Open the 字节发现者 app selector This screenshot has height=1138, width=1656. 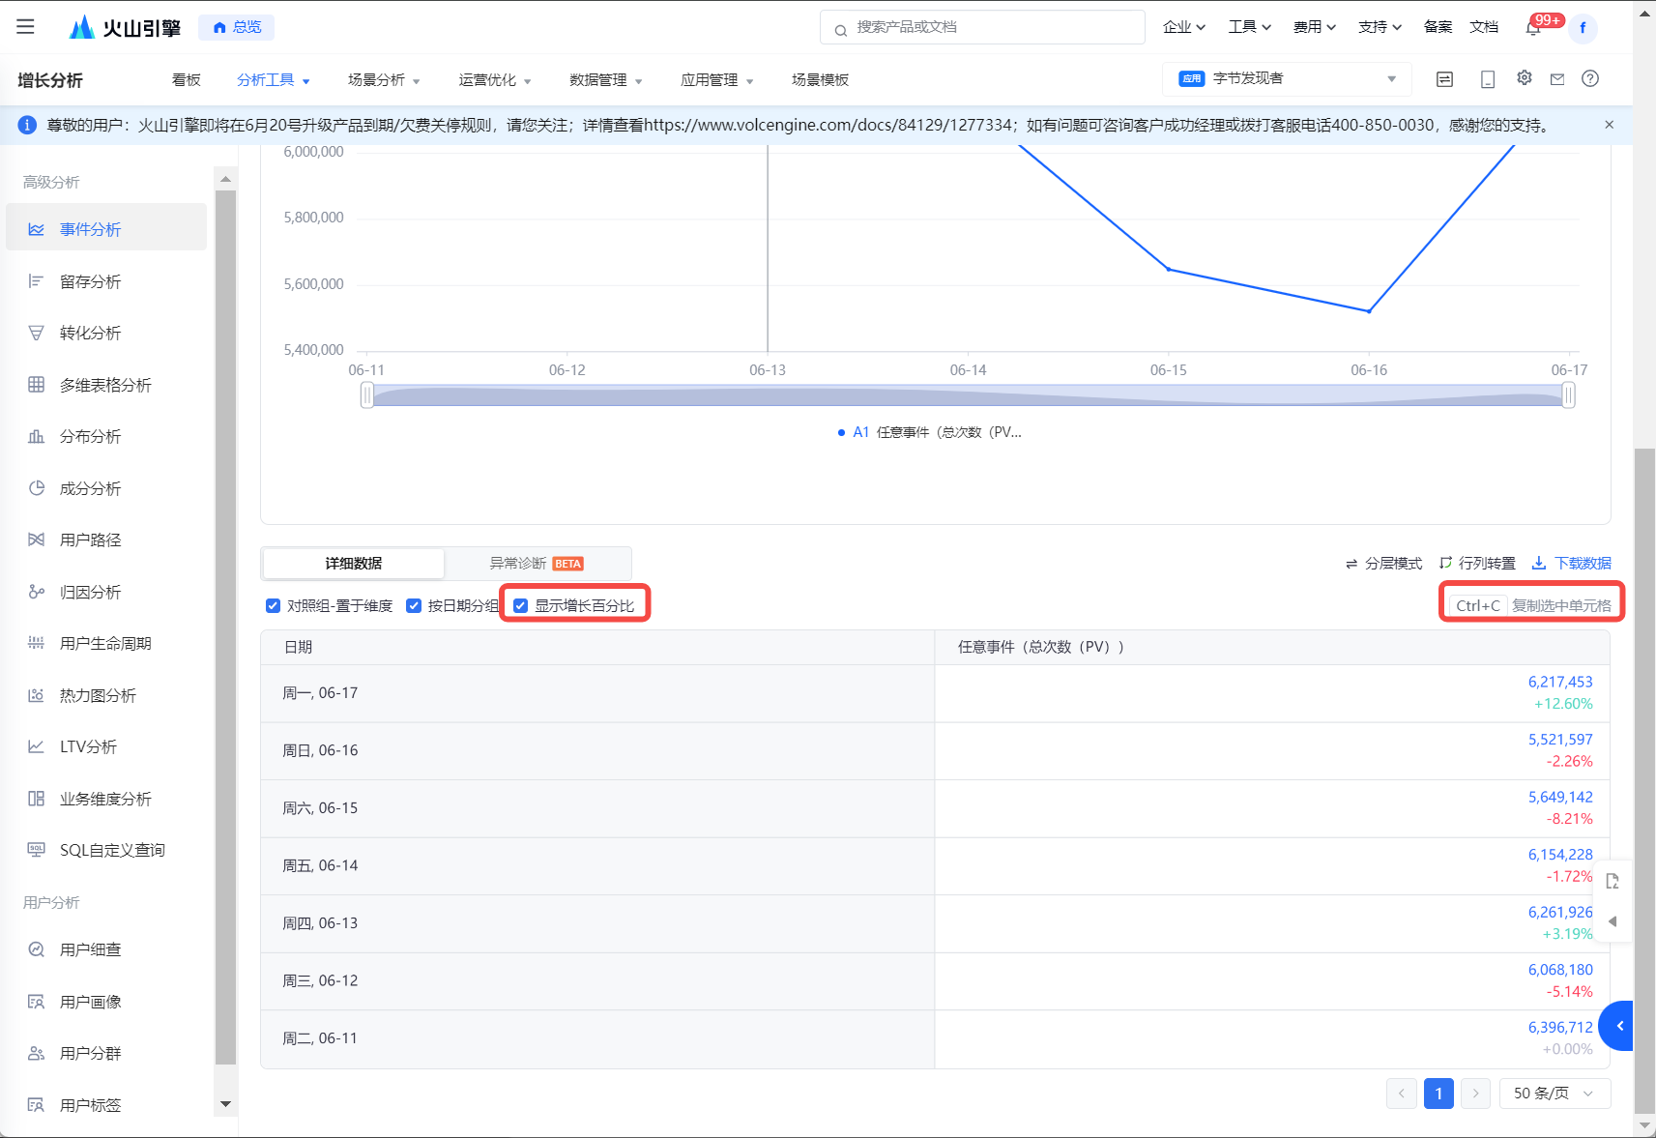point(1287,78)
